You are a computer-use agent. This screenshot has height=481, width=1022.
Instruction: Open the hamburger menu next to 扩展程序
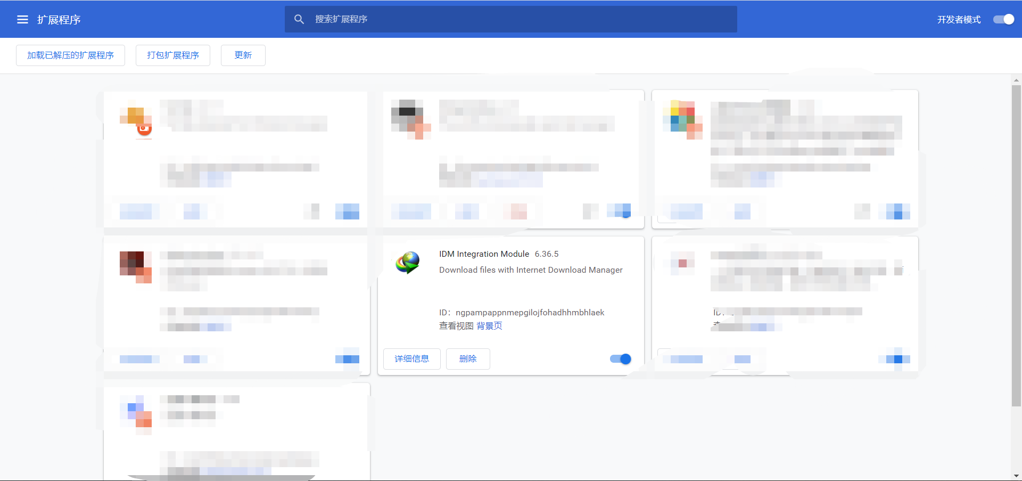point(22,19)
